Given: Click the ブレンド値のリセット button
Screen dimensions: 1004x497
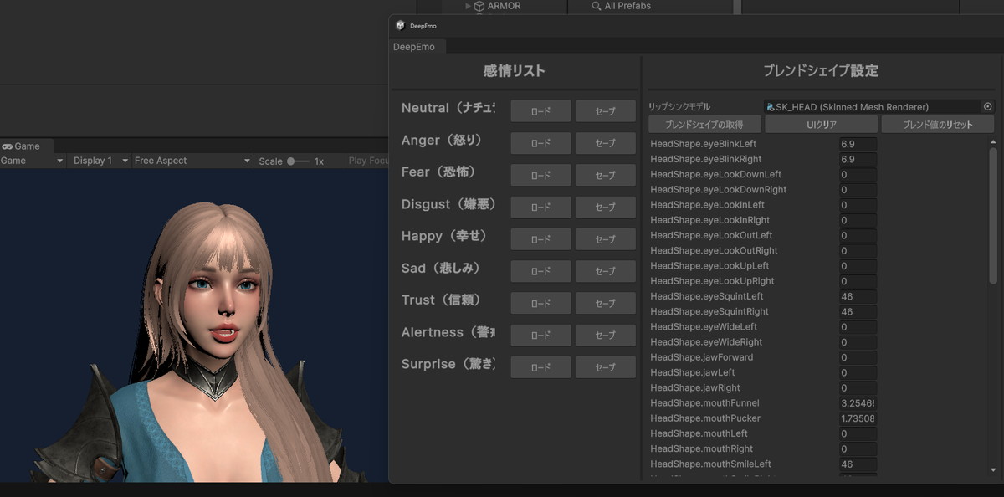Looking at the screenshot, I should [937, 125].
